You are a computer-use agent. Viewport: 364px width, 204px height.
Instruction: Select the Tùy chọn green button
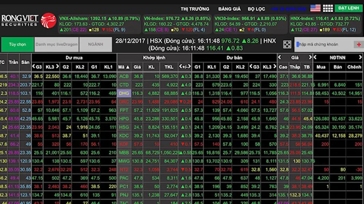click(17, 44)
